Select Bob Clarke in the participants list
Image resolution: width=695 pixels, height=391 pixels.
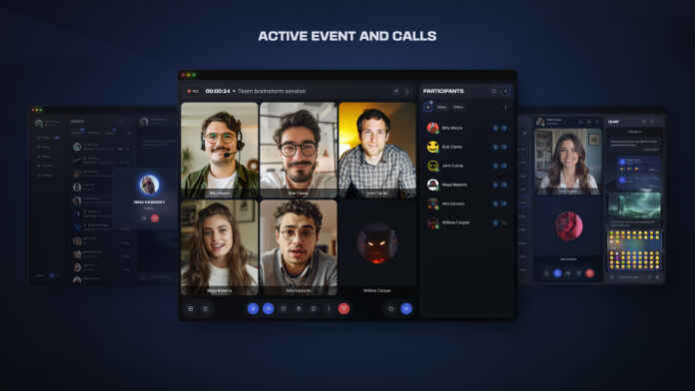click(x=466, y=147)
